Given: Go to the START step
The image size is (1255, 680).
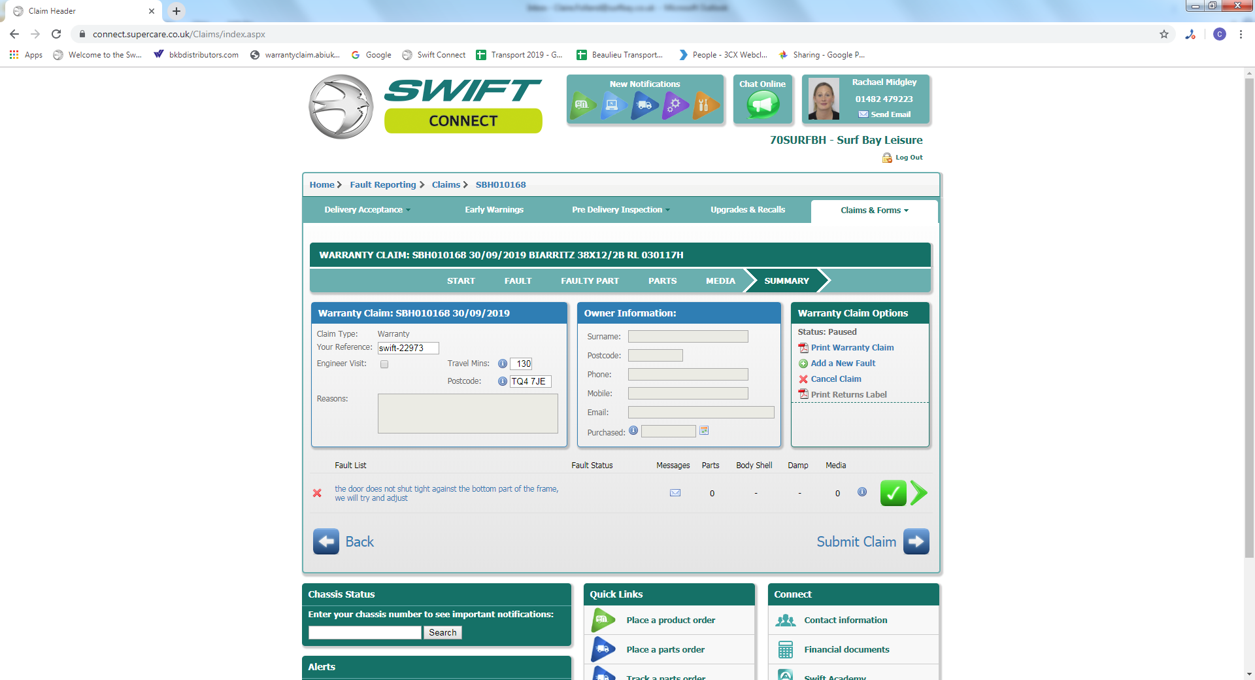Looking at the screenshot, I should tap(461, 280).
